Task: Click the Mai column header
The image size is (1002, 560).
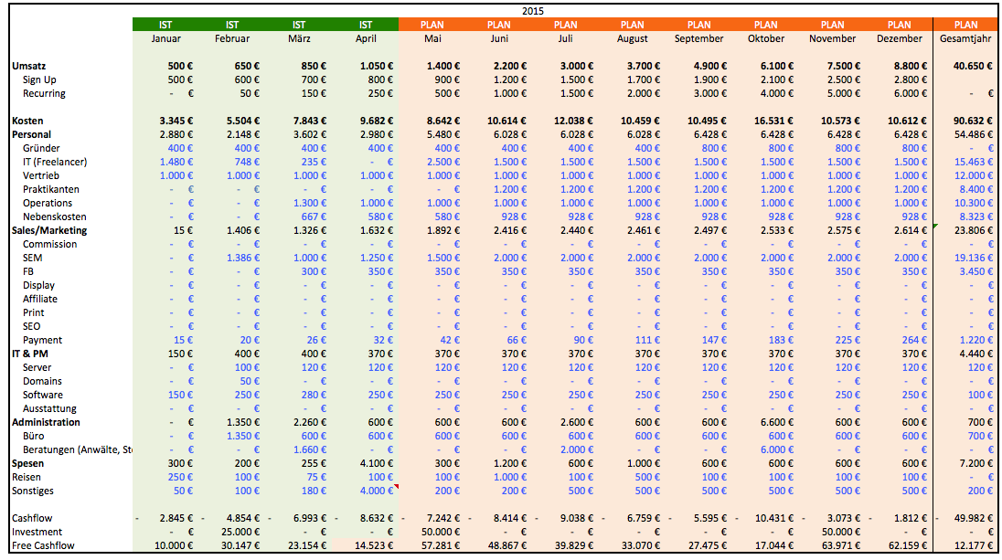Action: point(432,38)
